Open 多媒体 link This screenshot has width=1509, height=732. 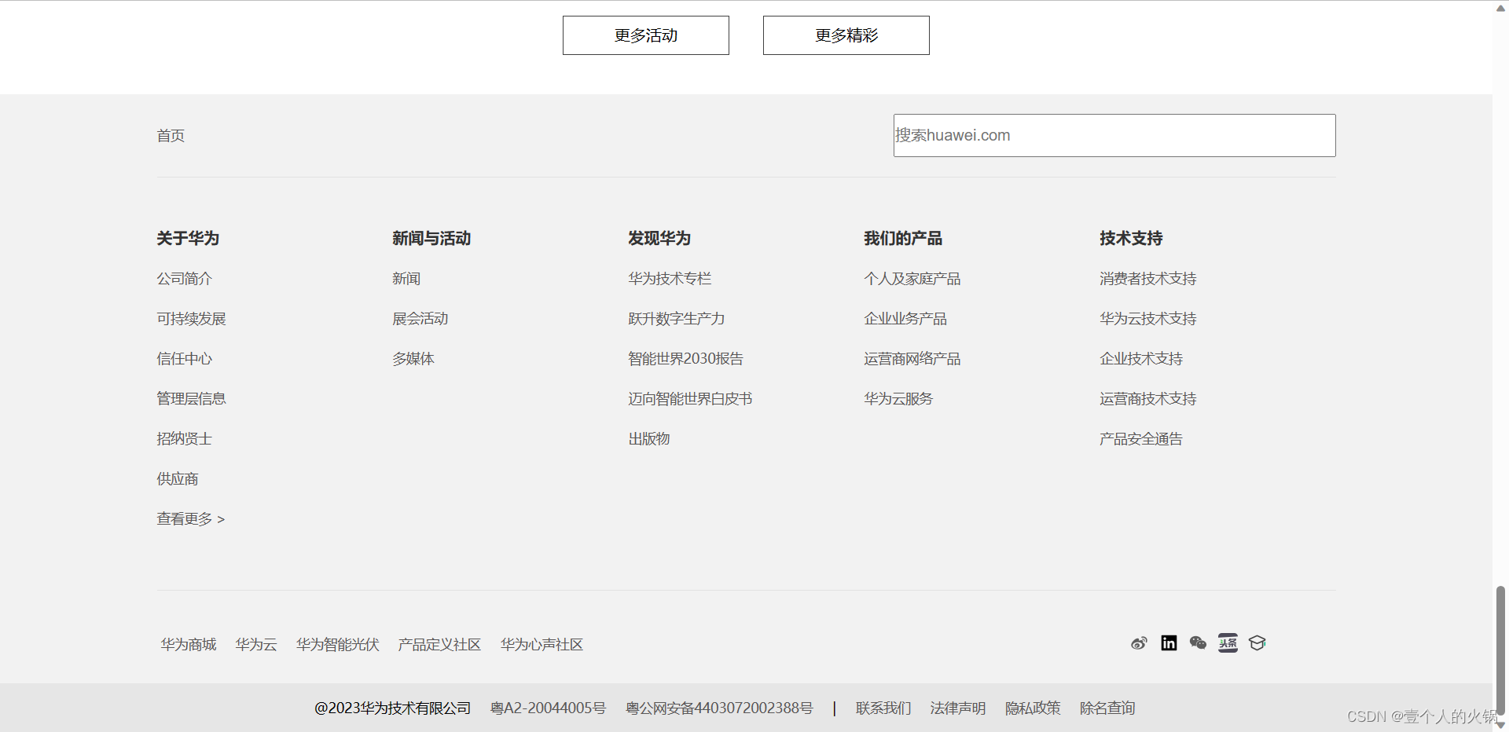413,359
